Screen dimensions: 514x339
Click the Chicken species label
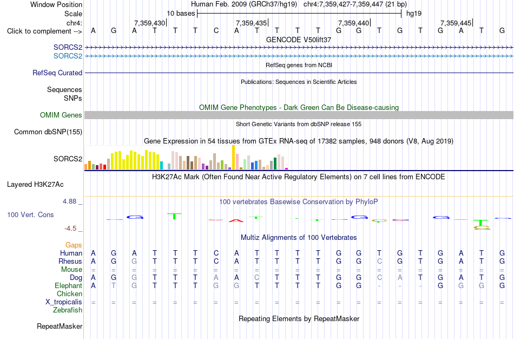pyautogui.click(x=69, y=294)
